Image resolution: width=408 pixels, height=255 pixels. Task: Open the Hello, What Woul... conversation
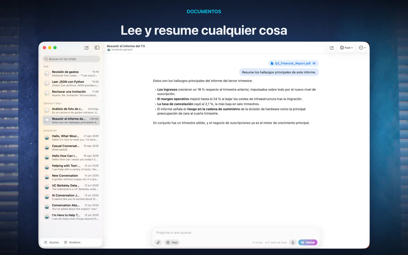coord(71,138)
